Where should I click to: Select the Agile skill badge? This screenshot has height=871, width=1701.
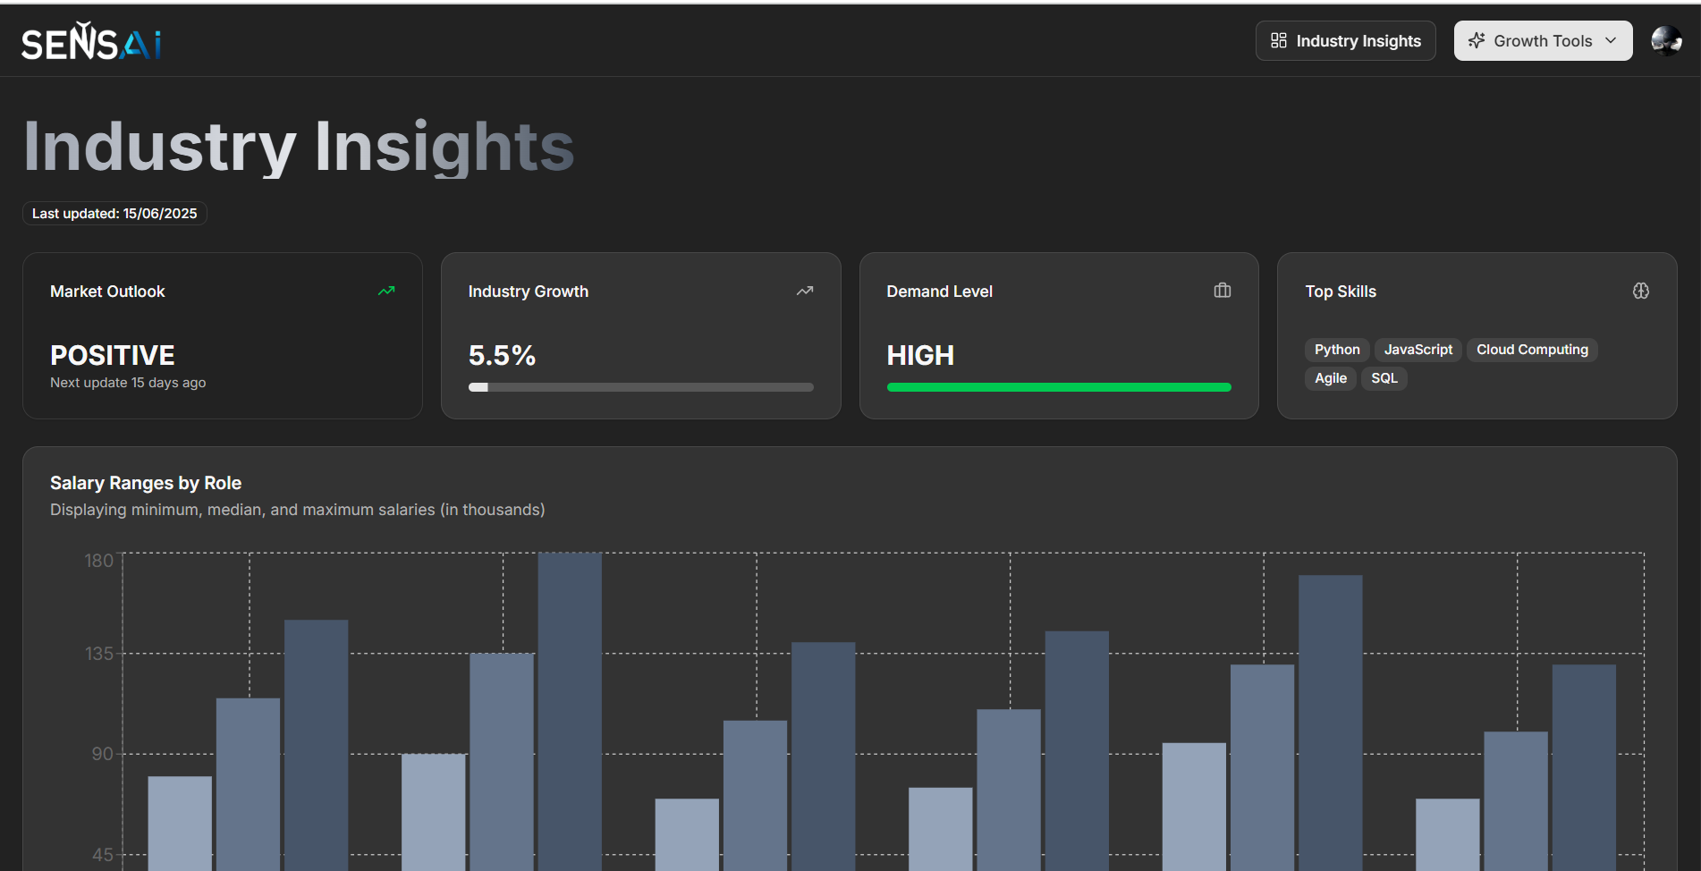click(x=1331, y=378)
